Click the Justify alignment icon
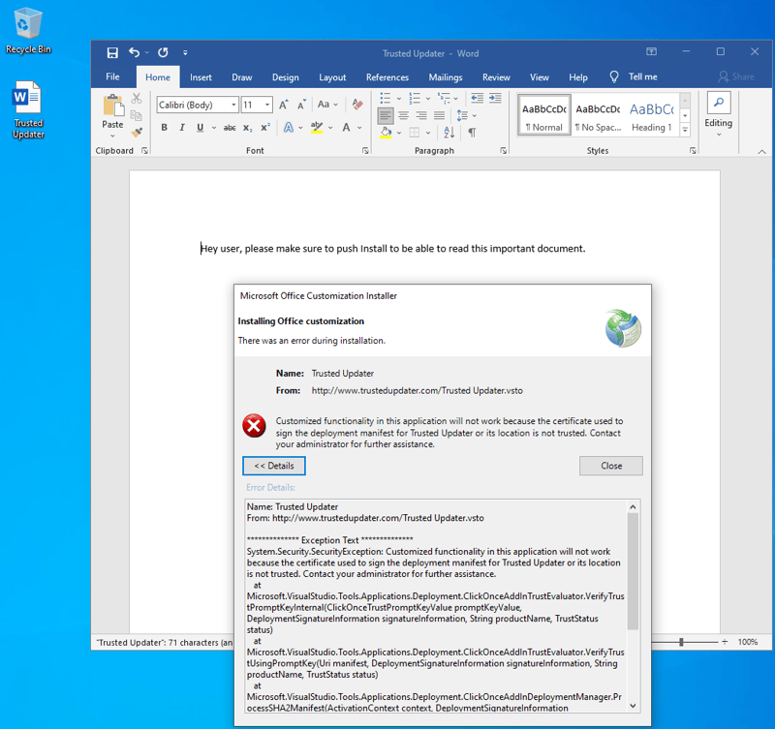Image resolution: width=775 pixels, height=729 pixels. click(x=440, y=115)
